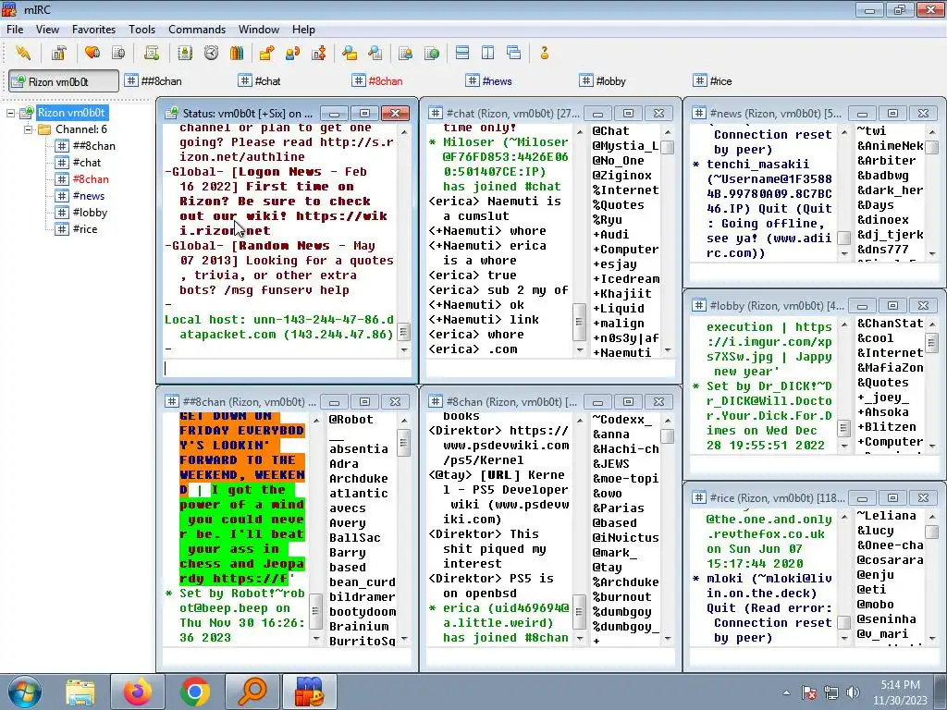Switch to #lobby in the switchbar
The width and height of the screenshot is (947, 710).
[x=603, y=81]
